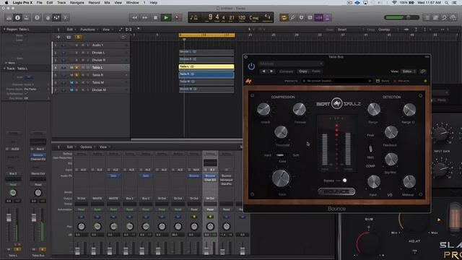Mute the Dholak M track
Viewport: 462px width, 260px height.
click(x=71, y=90)
